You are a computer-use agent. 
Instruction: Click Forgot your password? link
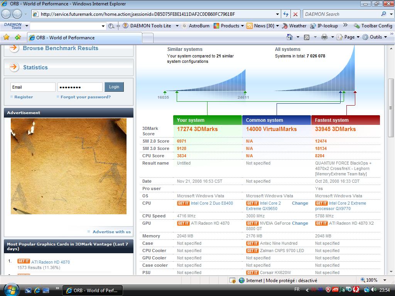86,97
